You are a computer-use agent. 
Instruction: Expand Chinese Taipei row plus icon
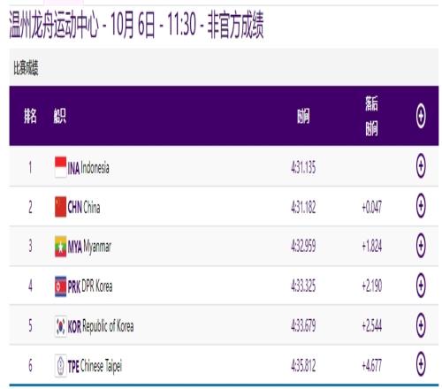[x=421, y=363]
